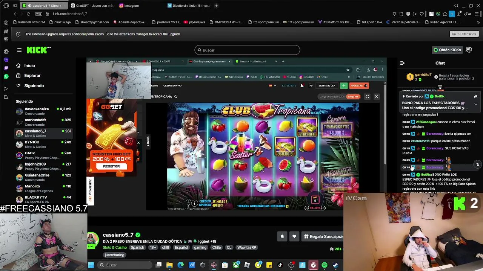
Task: Select the justtchating tag
Action: point(114,255)
